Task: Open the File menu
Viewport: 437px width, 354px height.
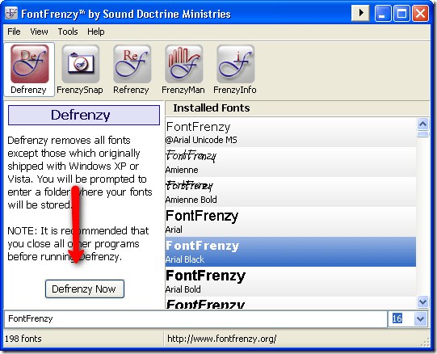Action: coord(14,32)
